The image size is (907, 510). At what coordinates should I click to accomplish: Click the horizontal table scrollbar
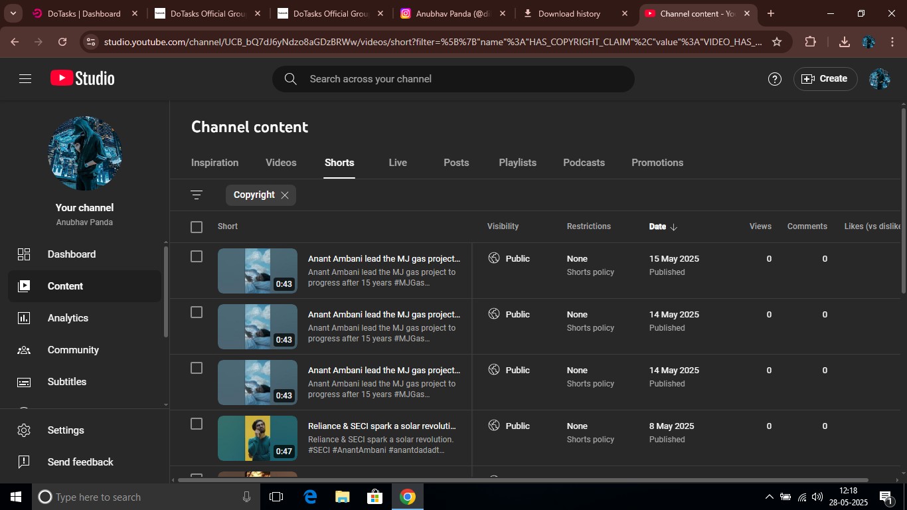click(523, 479)
